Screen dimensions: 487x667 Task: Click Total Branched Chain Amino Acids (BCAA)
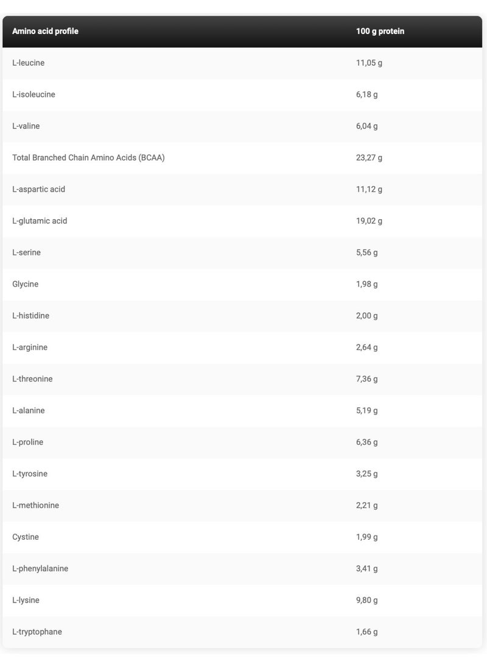click(88, 158)
